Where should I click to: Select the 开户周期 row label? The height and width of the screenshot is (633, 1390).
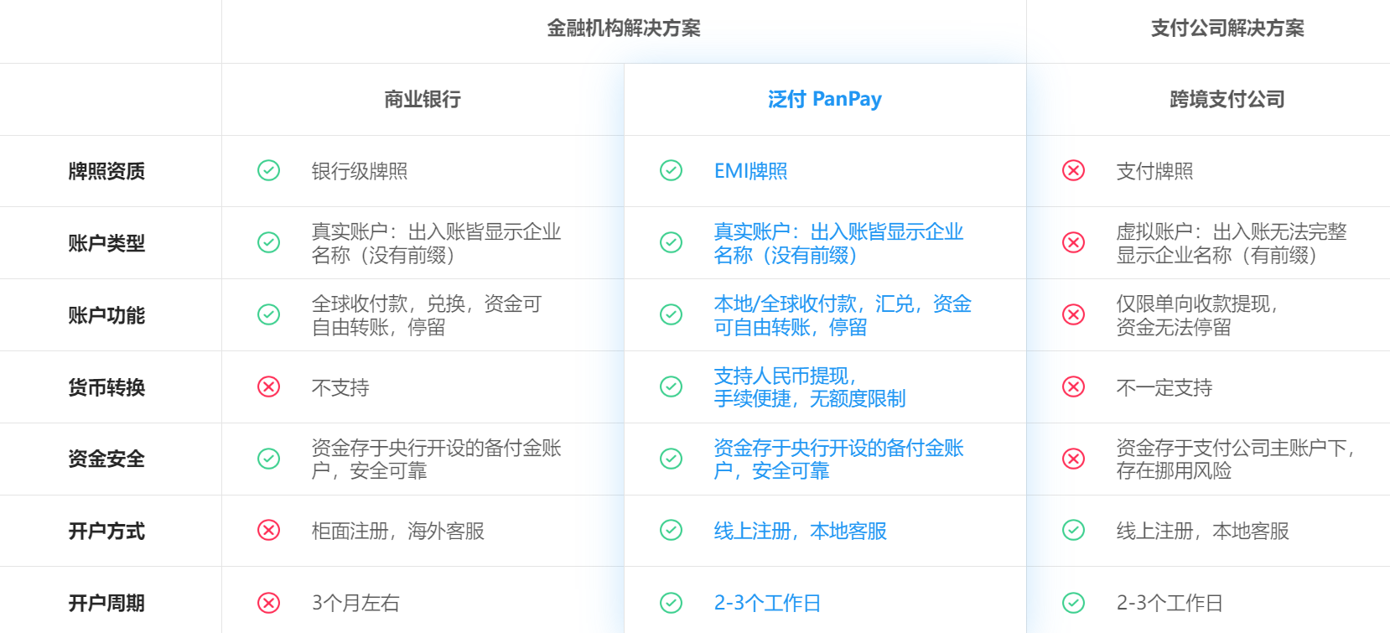coord(106,603)
